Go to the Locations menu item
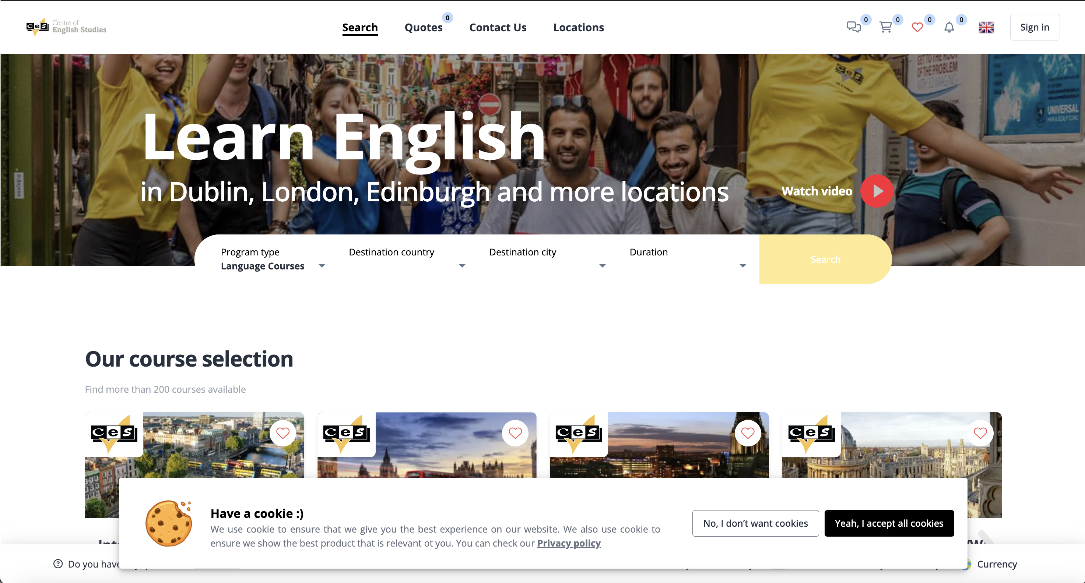1085x583 pixels. pyautogui.click(x=578, y=27)
